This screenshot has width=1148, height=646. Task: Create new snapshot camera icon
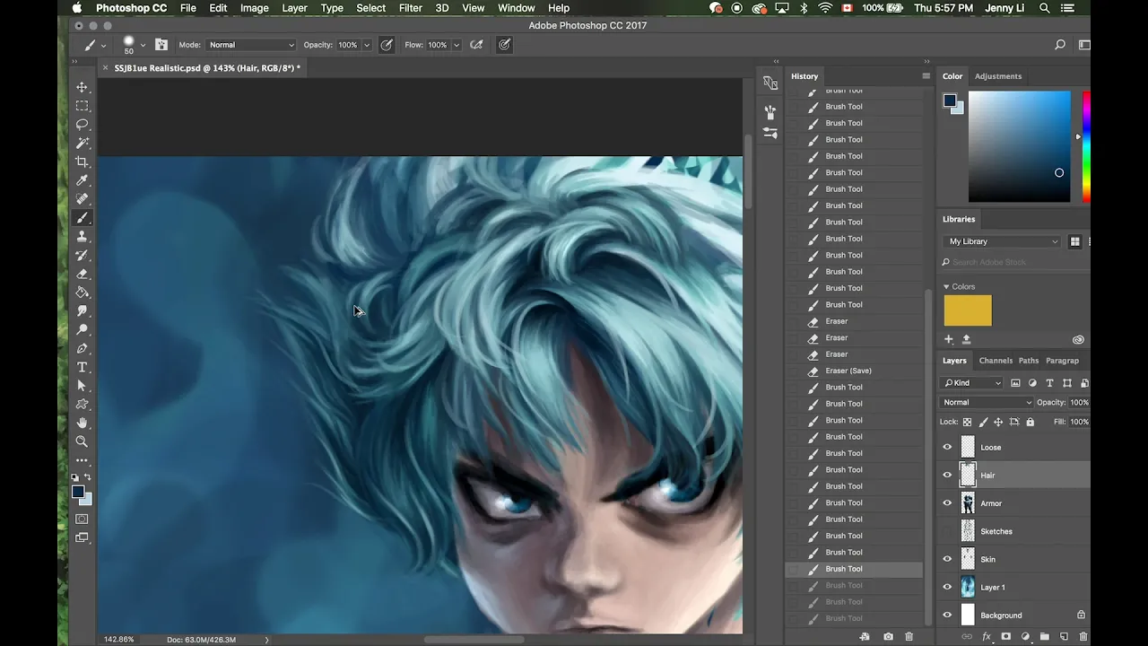tap(888, 636)
